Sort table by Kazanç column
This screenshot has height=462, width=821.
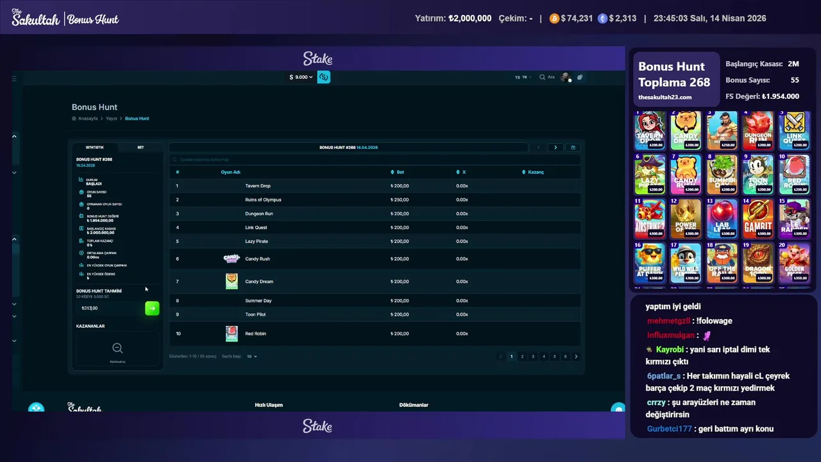(x=533, y=172)
